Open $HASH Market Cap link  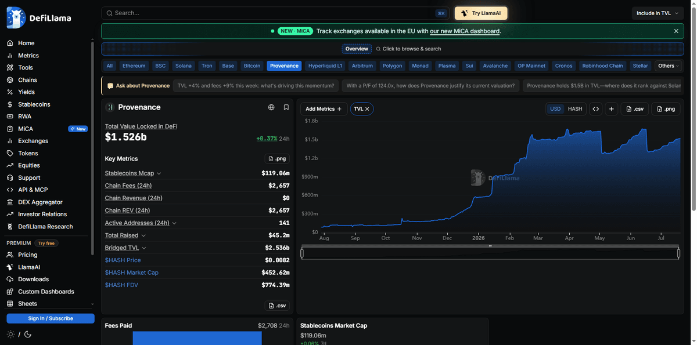click(x=132, y=273)
